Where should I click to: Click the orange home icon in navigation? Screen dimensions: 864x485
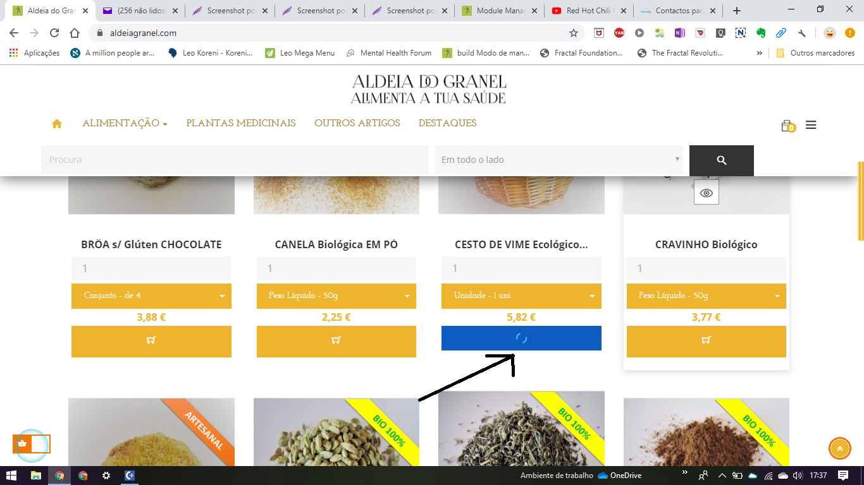click(x=57, y=124)
